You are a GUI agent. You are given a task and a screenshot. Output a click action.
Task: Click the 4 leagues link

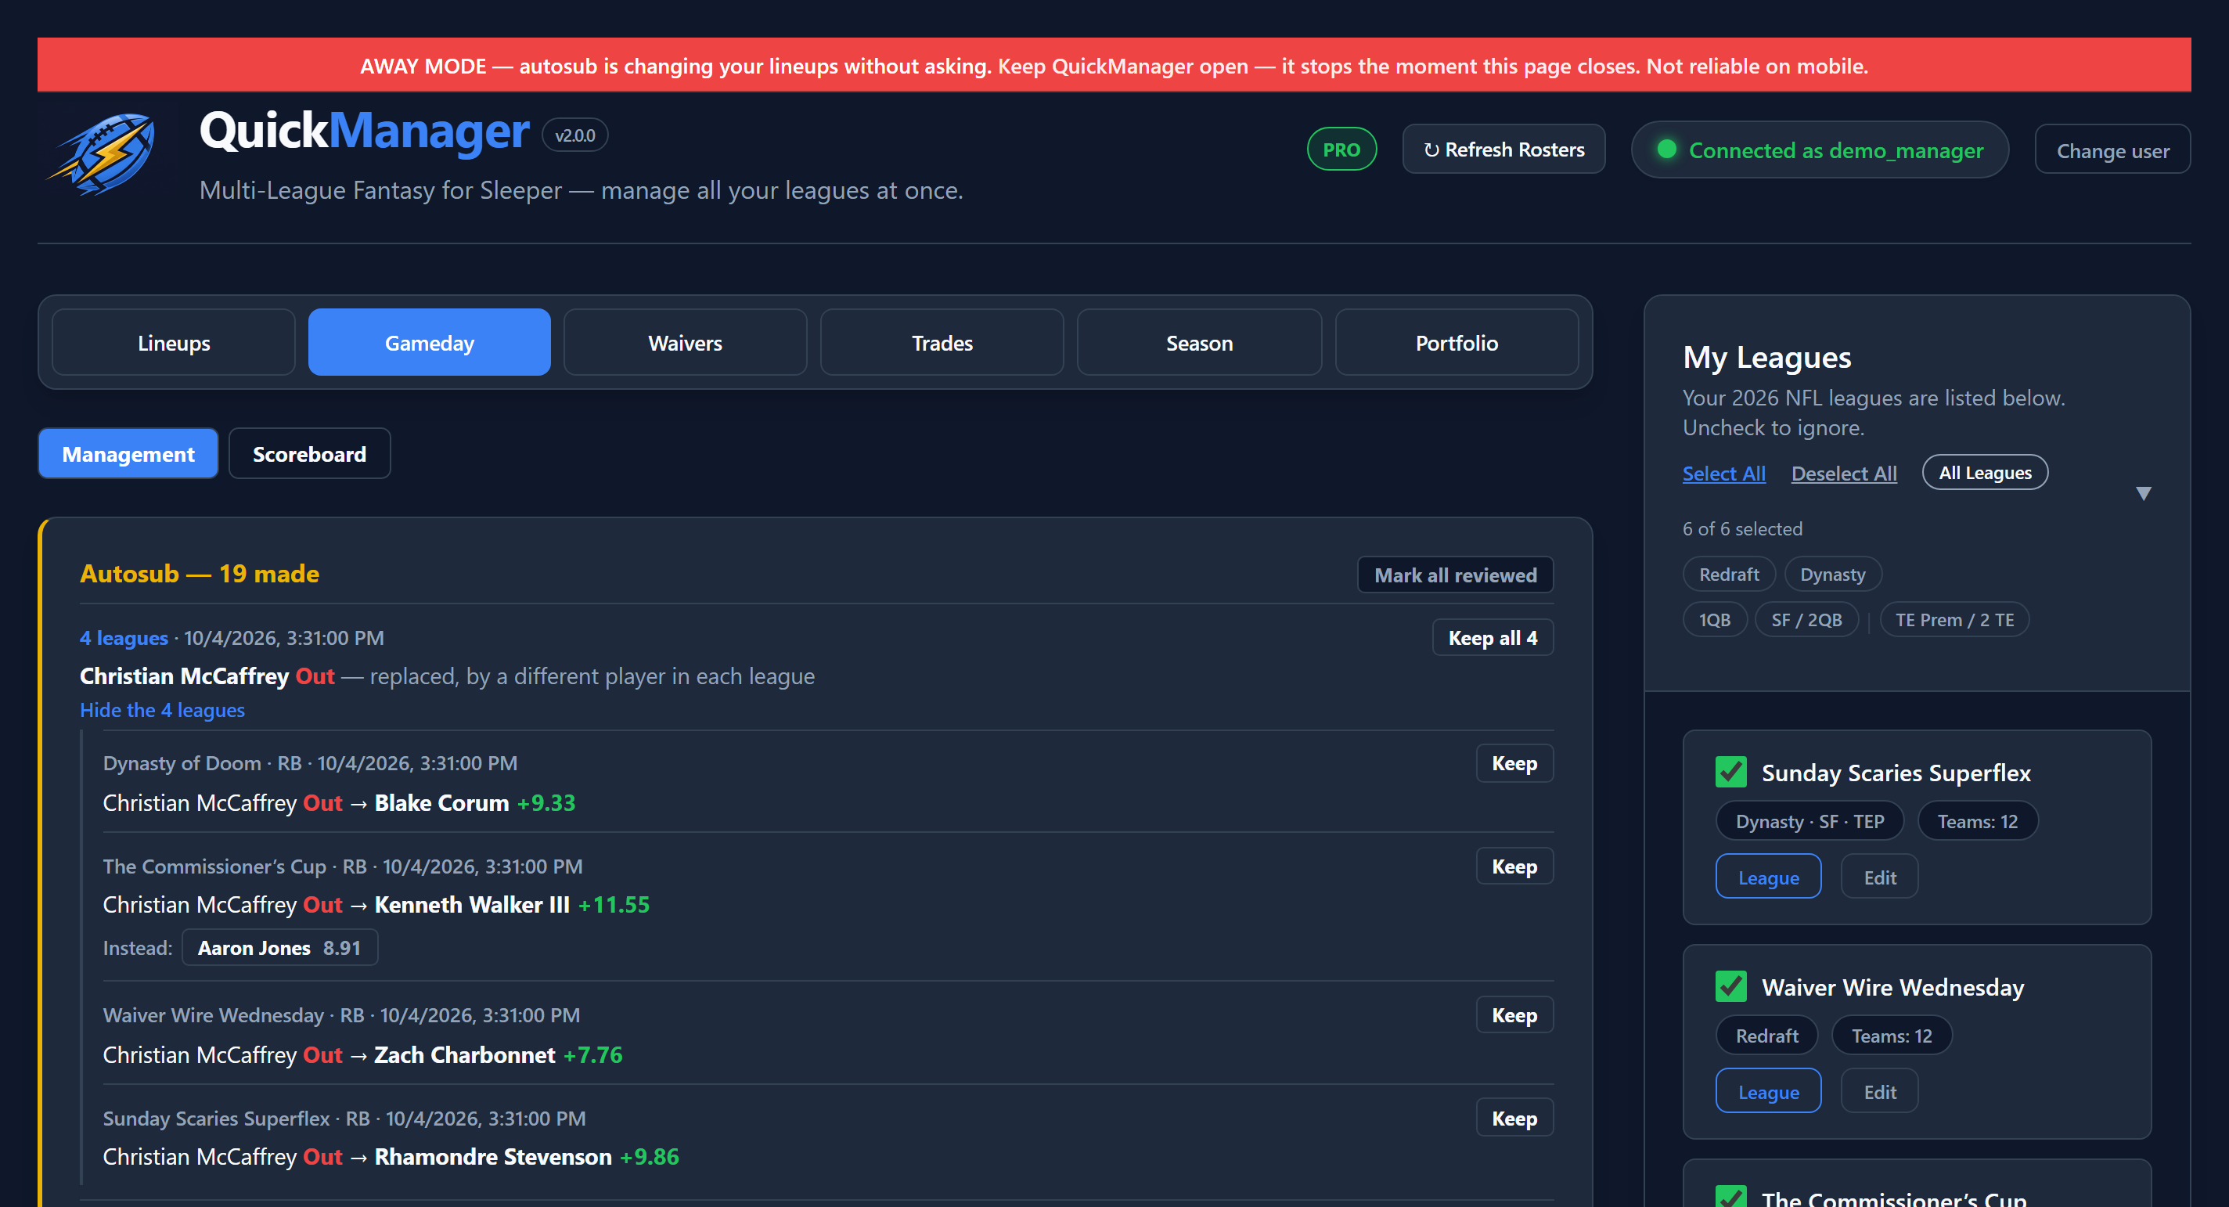[x=124, y=638]
